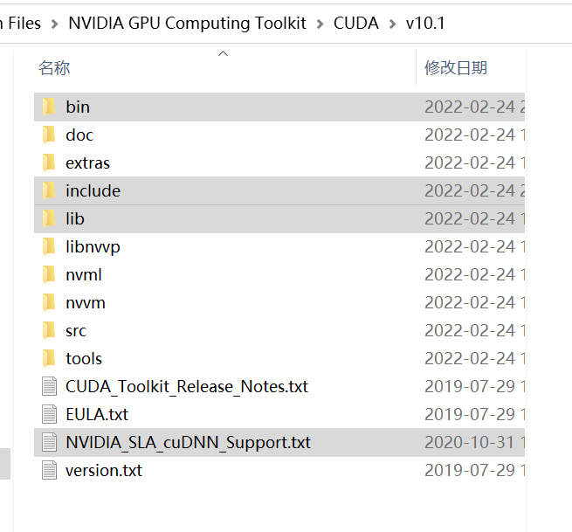Open the chevron dropdown before v10.1

point(393,24)
